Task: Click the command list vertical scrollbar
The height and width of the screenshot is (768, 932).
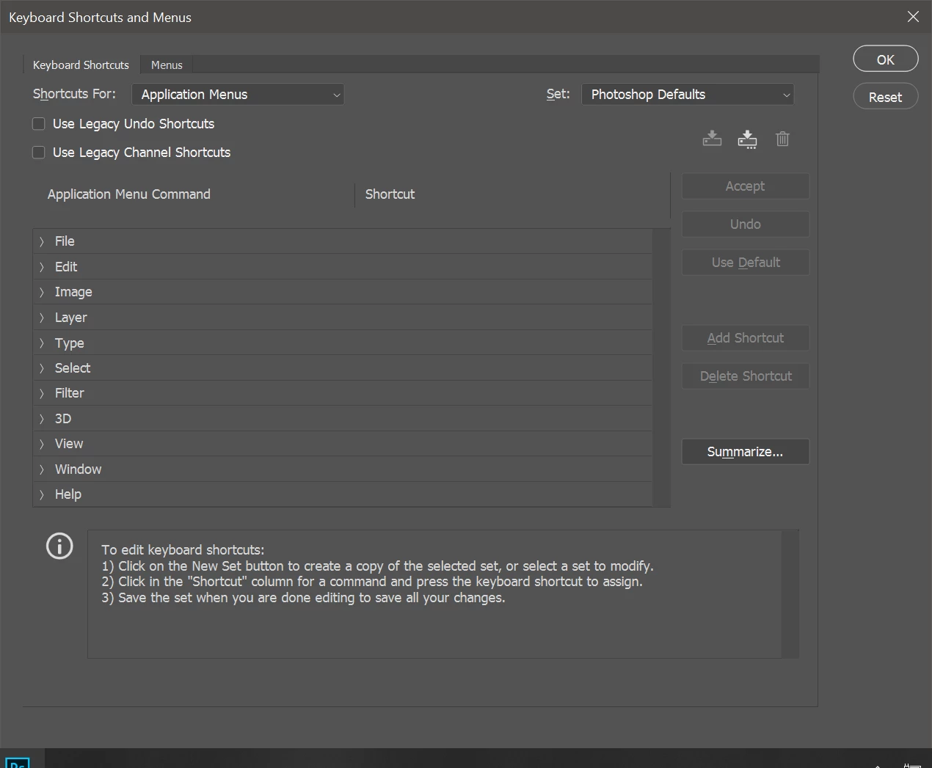Action: coord(661,367)
